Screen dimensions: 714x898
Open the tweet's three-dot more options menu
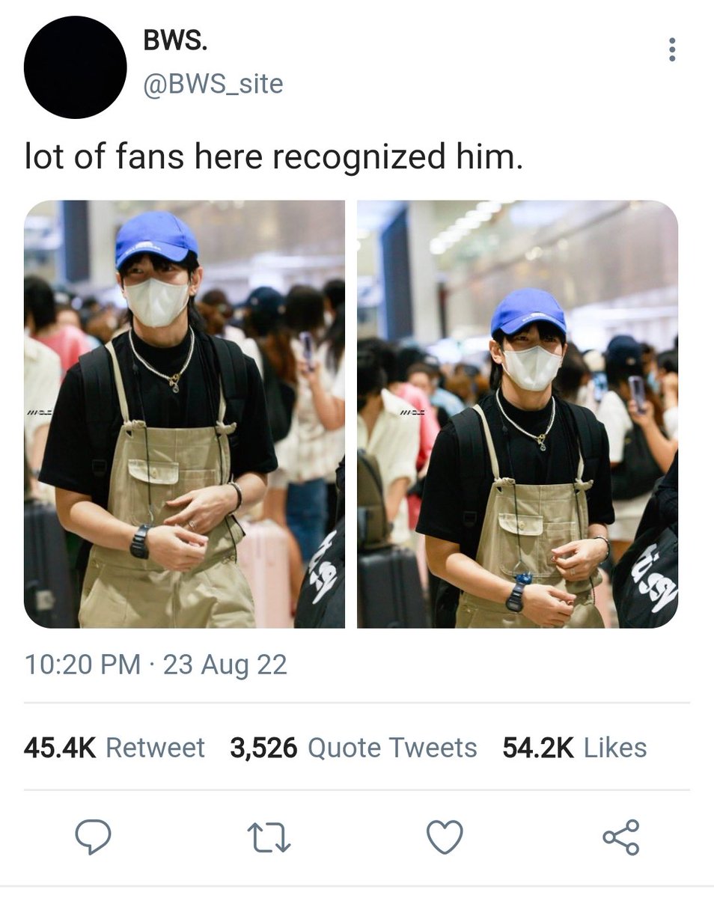[x=672, y=49]
